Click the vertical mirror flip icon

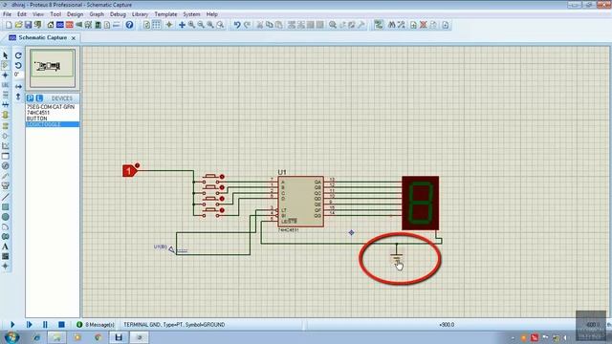(18, 97)
